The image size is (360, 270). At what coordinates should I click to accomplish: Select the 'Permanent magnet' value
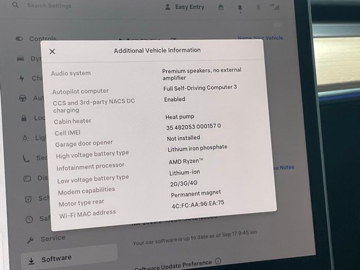point(196,193)
